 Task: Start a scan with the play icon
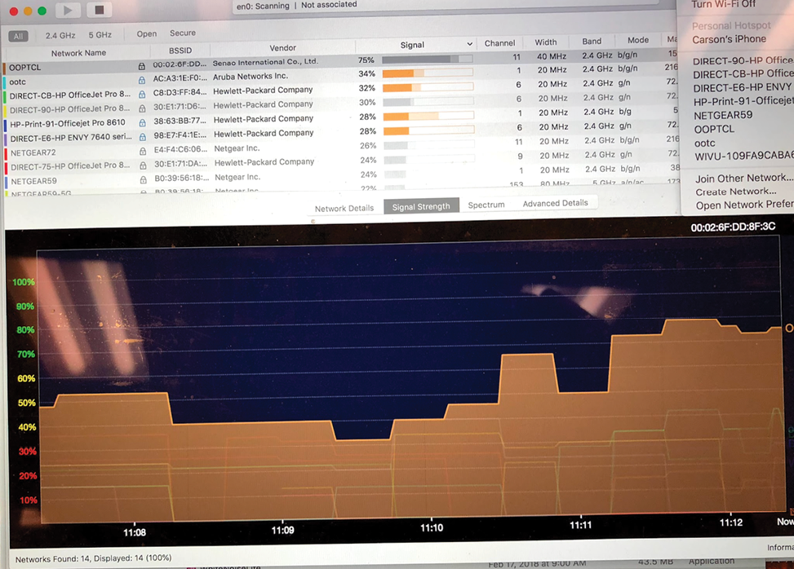pos(68,11)
